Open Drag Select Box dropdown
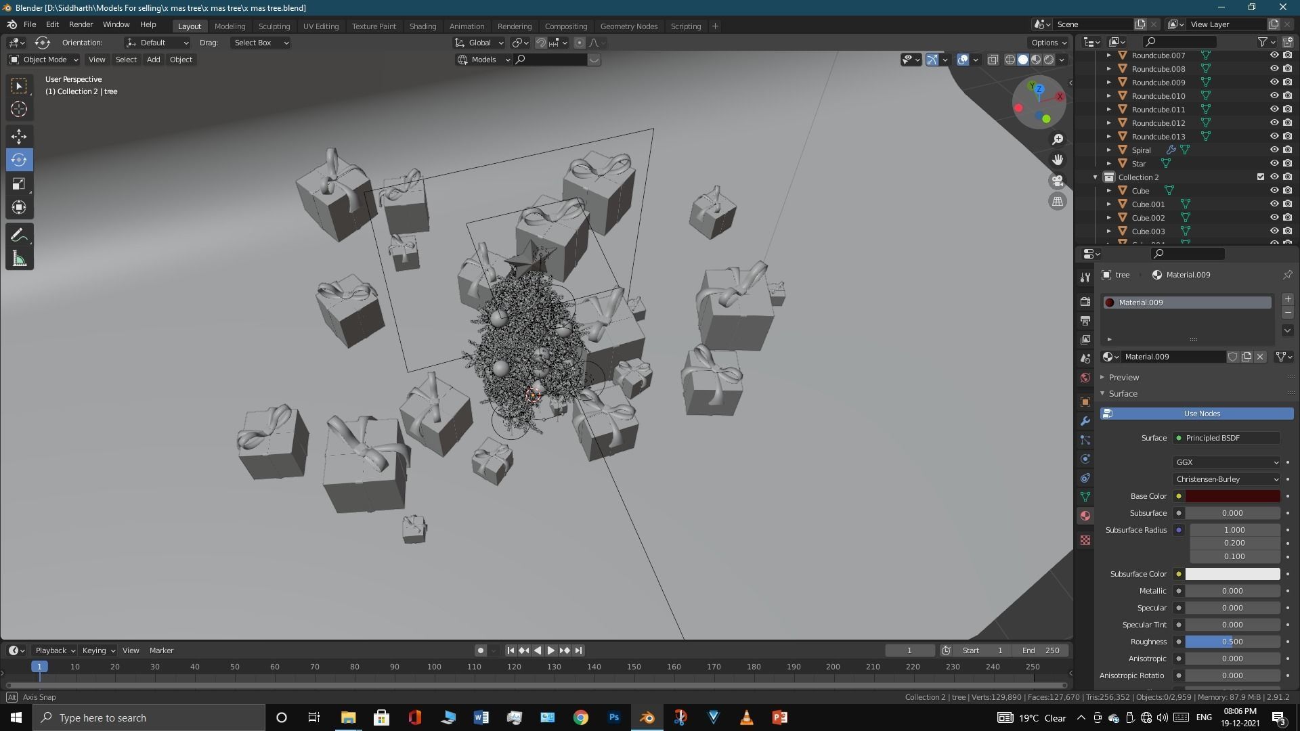This screenshot has height=731, width=1300. pyautogui.click(x=261, y=43)
